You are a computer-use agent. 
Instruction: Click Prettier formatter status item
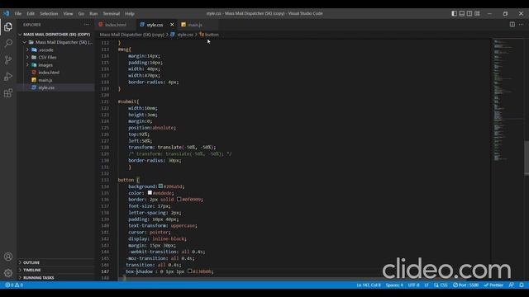click(x=493, y=285)
